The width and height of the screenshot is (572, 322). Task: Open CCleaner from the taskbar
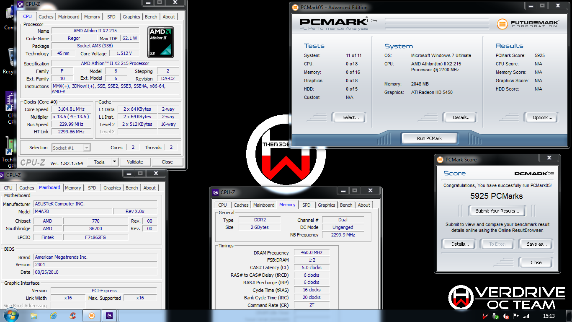tap(72, 316)
